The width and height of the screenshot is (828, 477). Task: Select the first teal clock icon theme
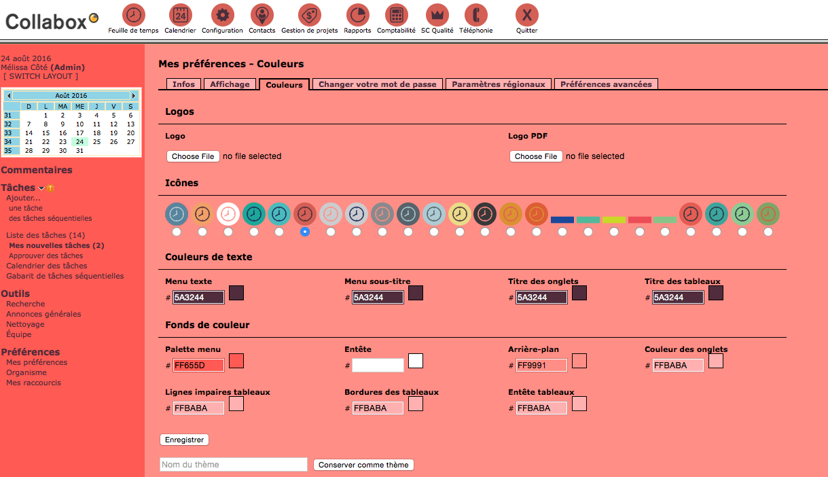[x=254, y=213]
